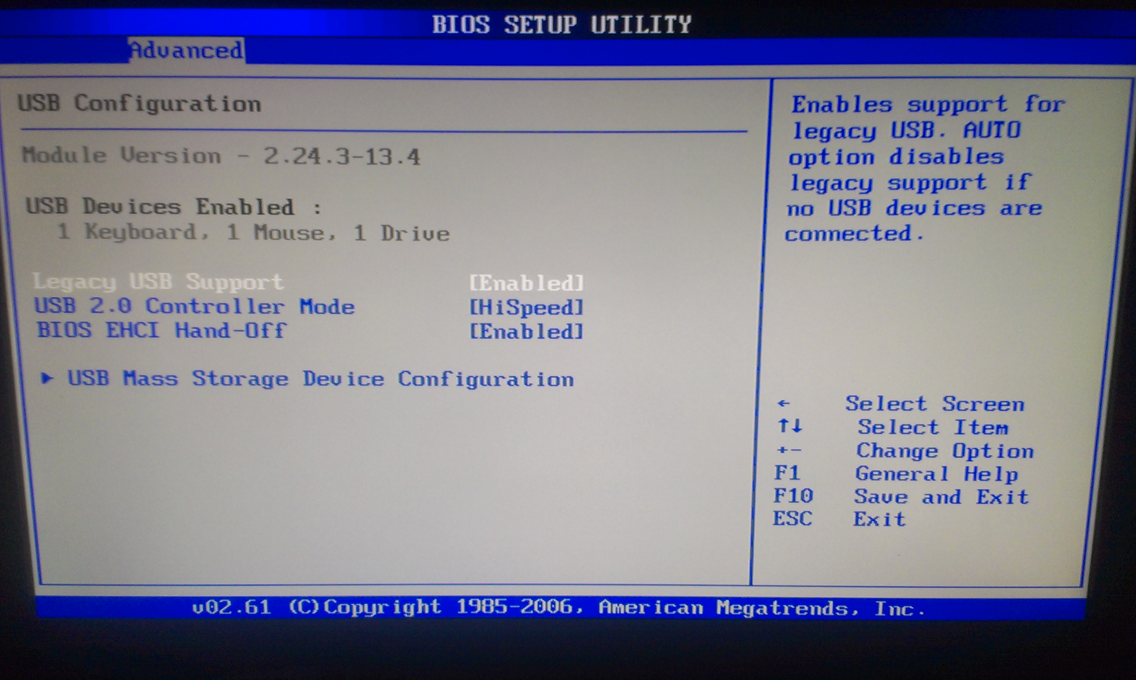This screenshot has height=680, width=1136.
Task: Click the General Help text
Action: pyautogui.click(x=936, y=474)
